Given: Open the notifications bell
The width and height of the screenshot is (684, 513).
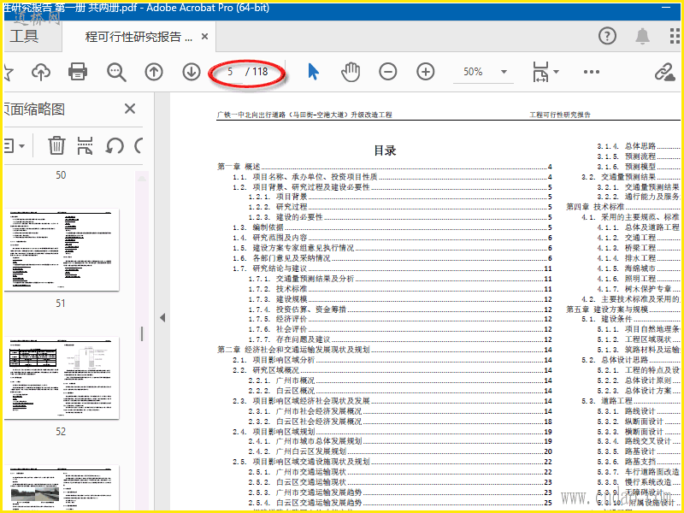Looking at the screenshot, I should pos(642,36).
